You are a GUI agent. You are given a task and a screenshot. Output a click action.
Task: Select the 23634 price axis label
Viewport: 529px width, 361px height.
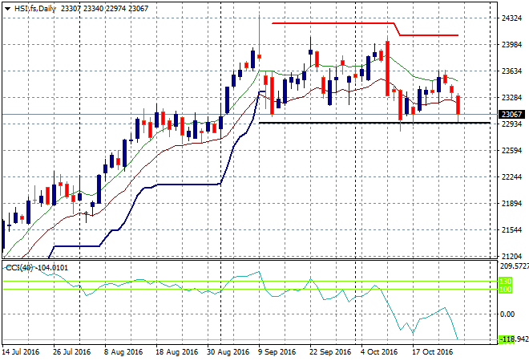tap(512, 71)
